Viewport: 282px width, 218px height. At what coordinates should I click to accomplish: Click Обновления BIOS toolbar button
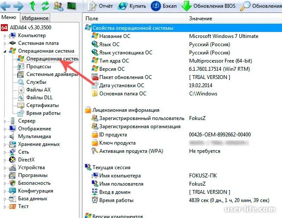[209, 6]
